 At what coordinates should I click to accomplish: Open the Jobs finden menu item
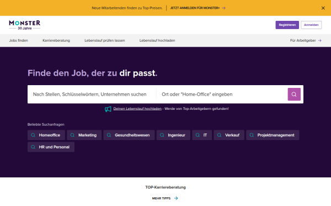(19, 41)
